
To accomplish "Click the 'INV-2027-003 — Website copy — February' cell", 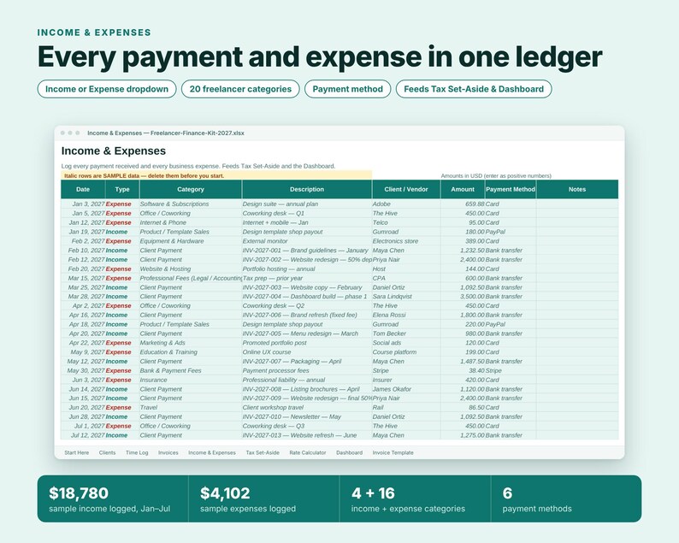I will tap(307, 287).
